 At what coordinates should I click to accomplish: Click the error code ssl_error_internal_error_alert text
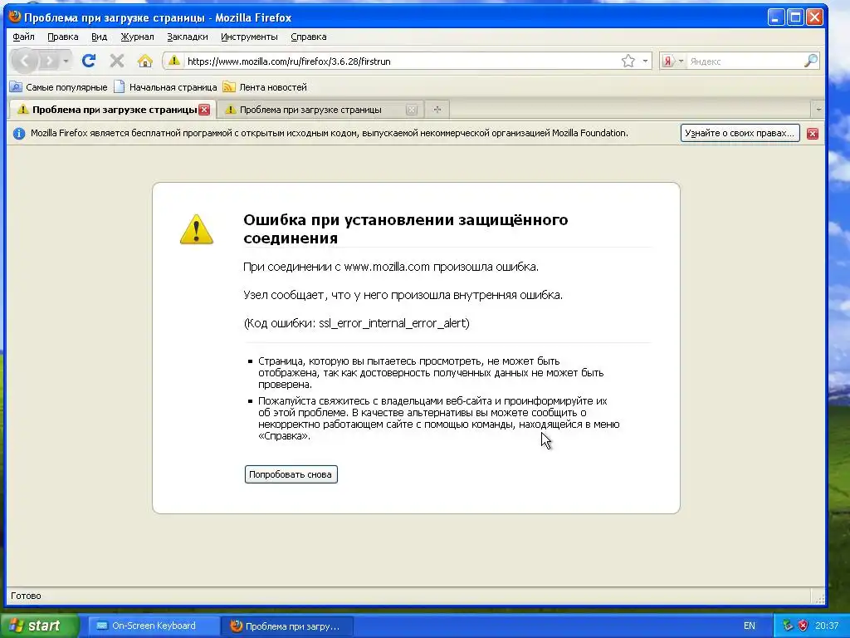click(393, 323)
